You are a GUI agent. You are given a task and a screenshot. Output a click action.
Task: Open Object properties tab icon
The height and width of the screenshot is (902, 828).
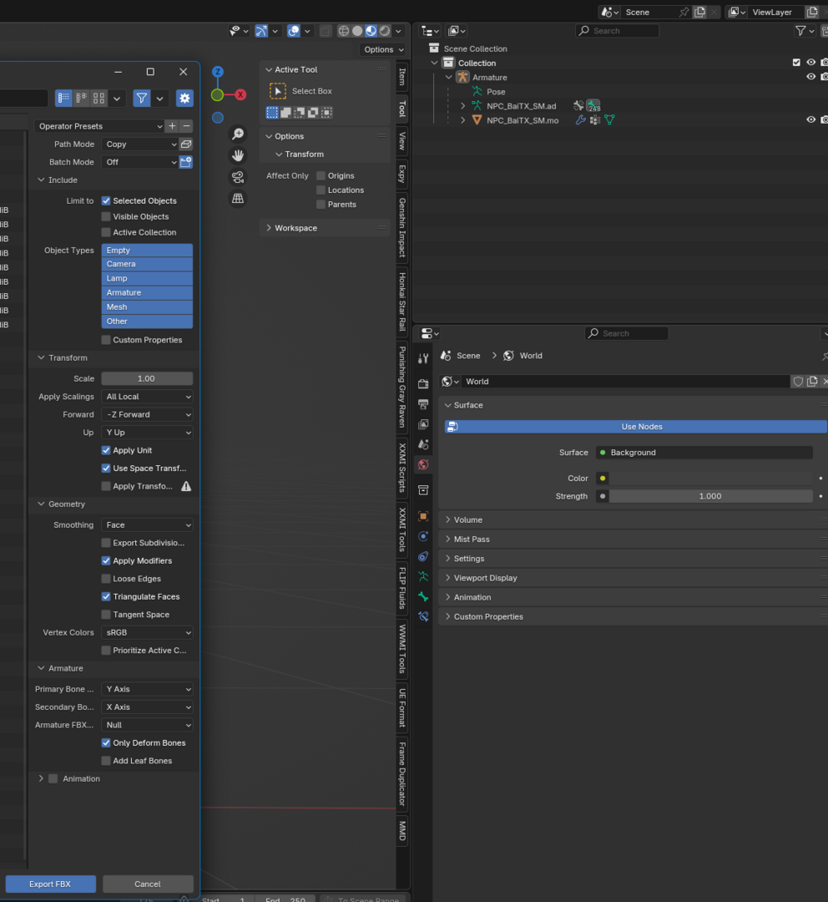point(423,516)
